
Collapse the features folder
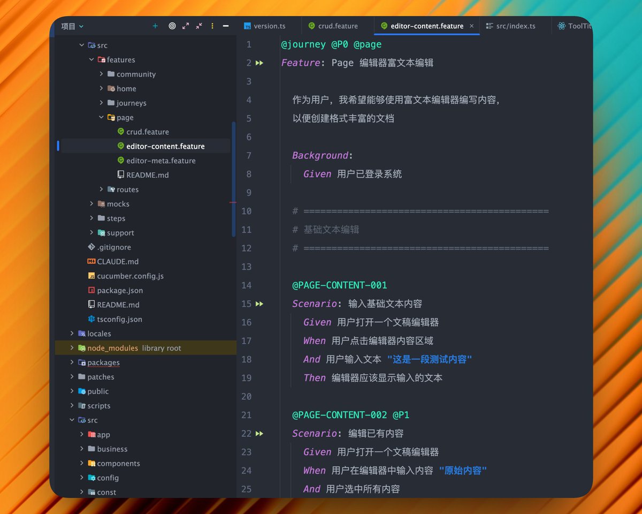pos(91,59)
